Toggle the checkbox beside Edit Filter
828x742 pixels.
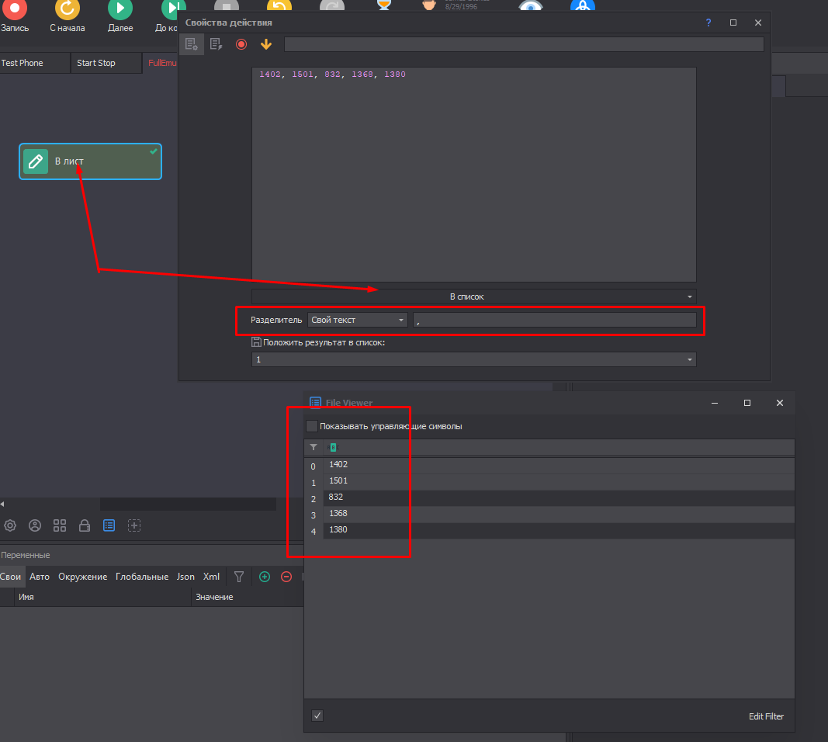click(x=317, y=716)
